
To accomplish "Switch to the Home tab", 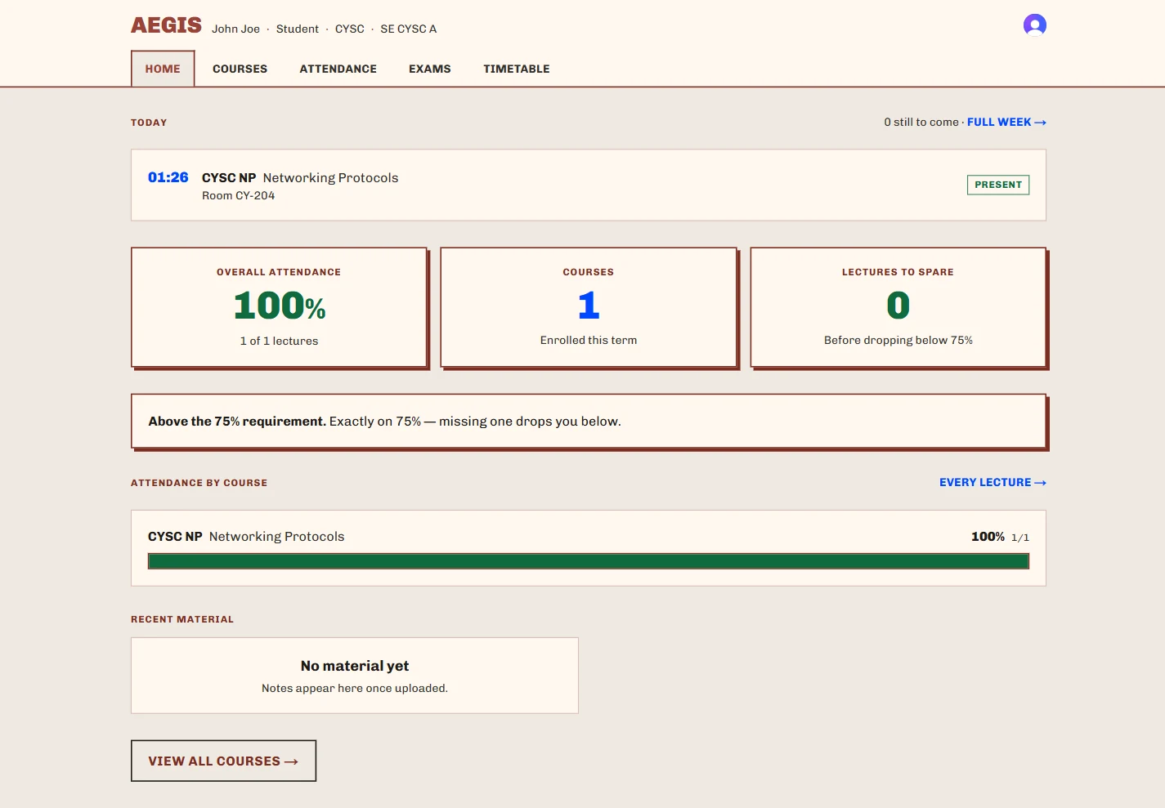I will pyautogui.click(x=163, y=69).
